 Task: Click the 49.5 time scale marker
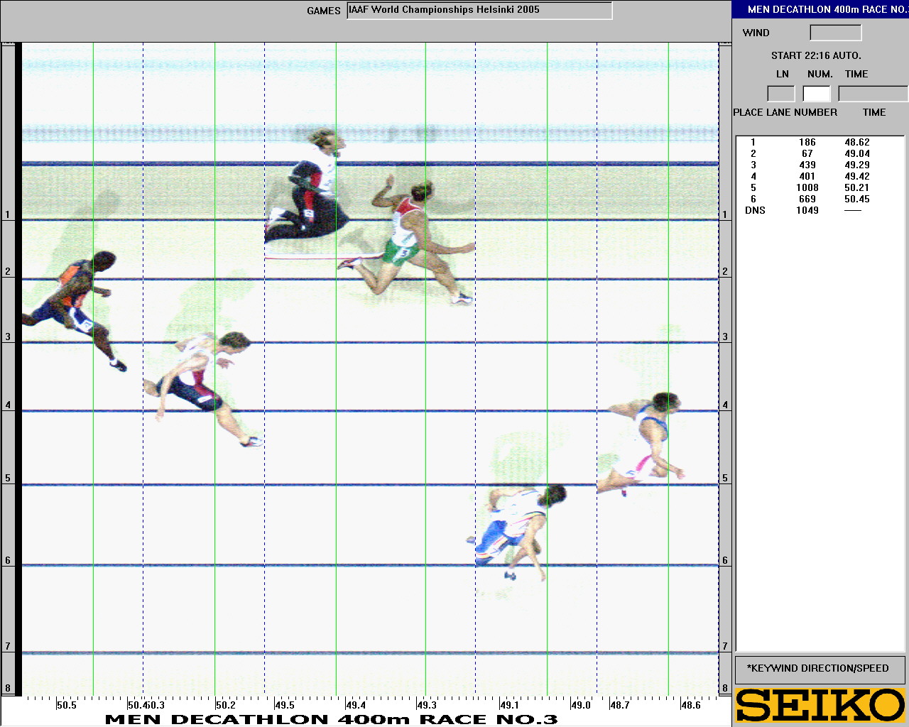tap(285, 705)
